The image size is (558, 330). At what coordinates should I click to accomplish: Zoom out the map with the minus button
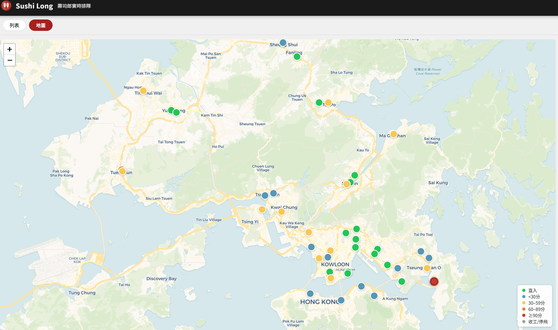tap(10, 60)
